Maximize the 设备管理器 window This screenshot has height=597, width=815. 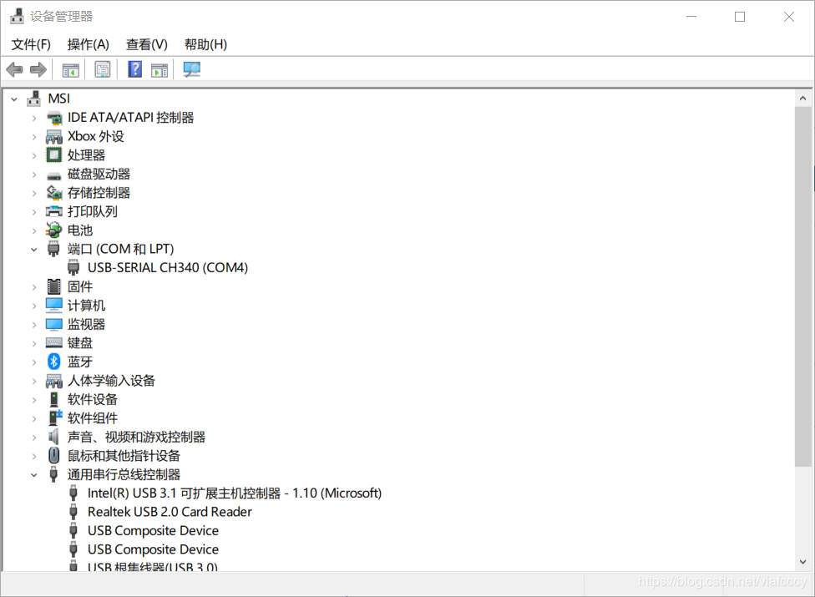(x=740, y=17)
